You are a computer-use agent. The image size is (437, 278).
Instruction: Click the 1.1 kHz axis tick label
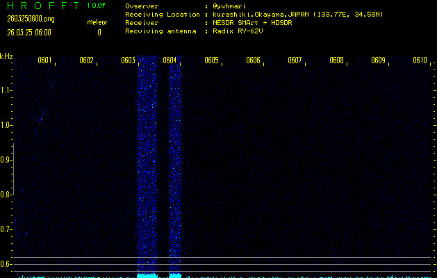[5, 90]
